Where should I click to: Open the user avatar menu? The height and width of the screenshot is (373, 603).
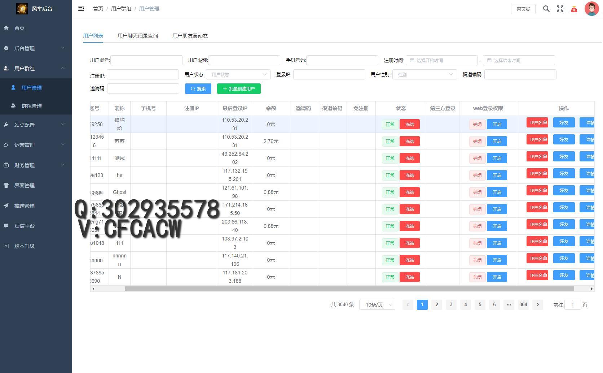point(591,9)
